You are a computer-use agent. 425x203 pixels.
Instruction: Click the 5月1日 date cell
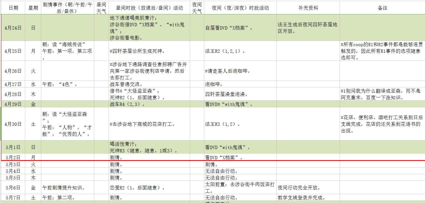tap(12, 147)
